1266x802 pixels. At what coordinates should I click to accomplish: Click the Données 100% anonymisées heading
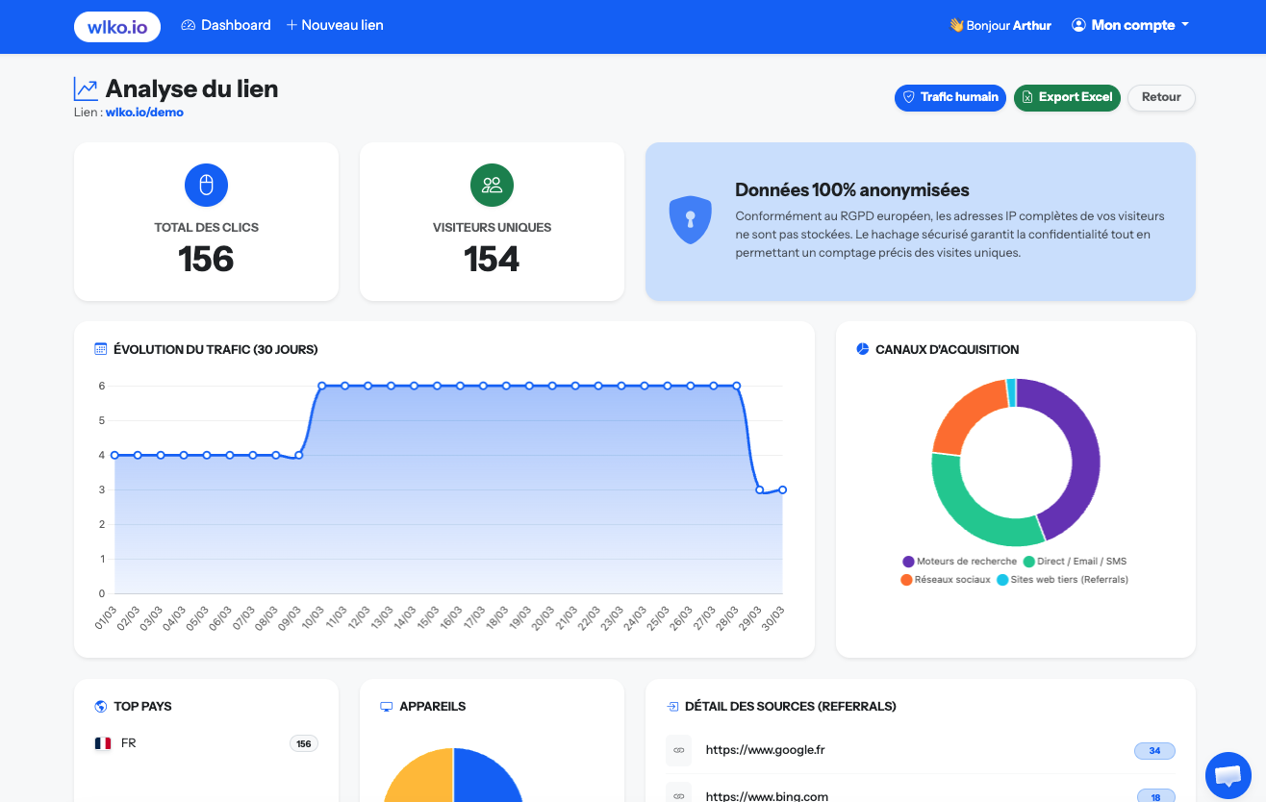tap(852, 190)
